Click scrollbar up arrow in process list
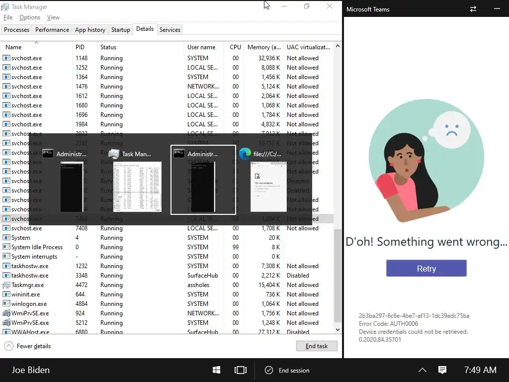This screenshot has width=509, height=382. (338, 46)
